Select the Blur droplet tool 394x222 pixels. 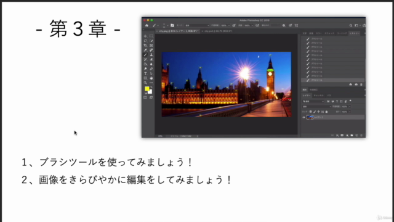coord(151,64)
